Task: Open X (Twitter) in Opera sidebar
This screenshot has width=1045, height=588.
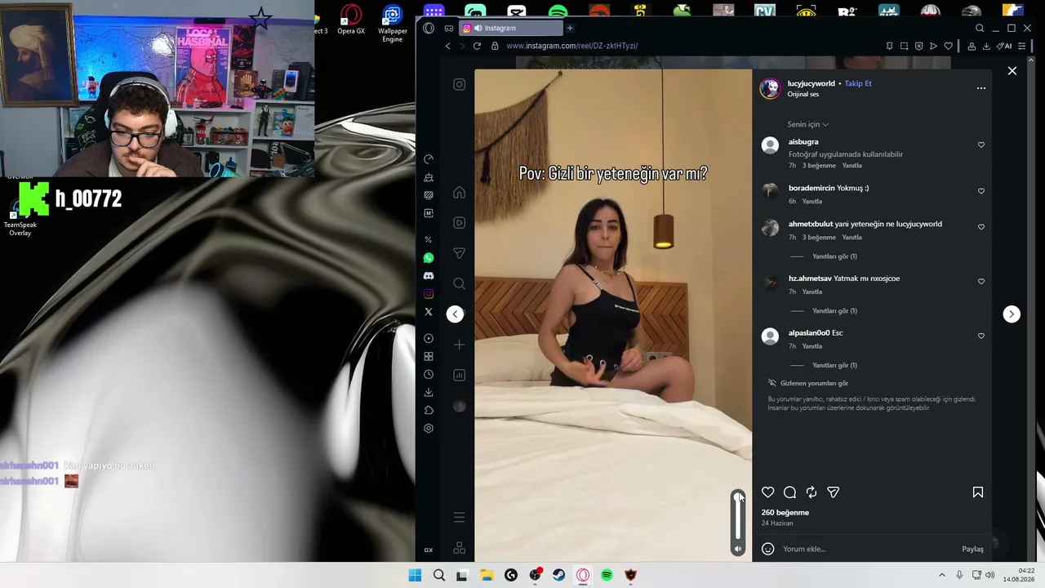Action: point(429,312)
